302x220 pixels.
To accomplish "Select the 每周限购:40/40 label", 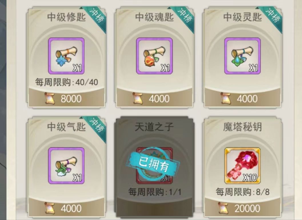I will 67,82.
